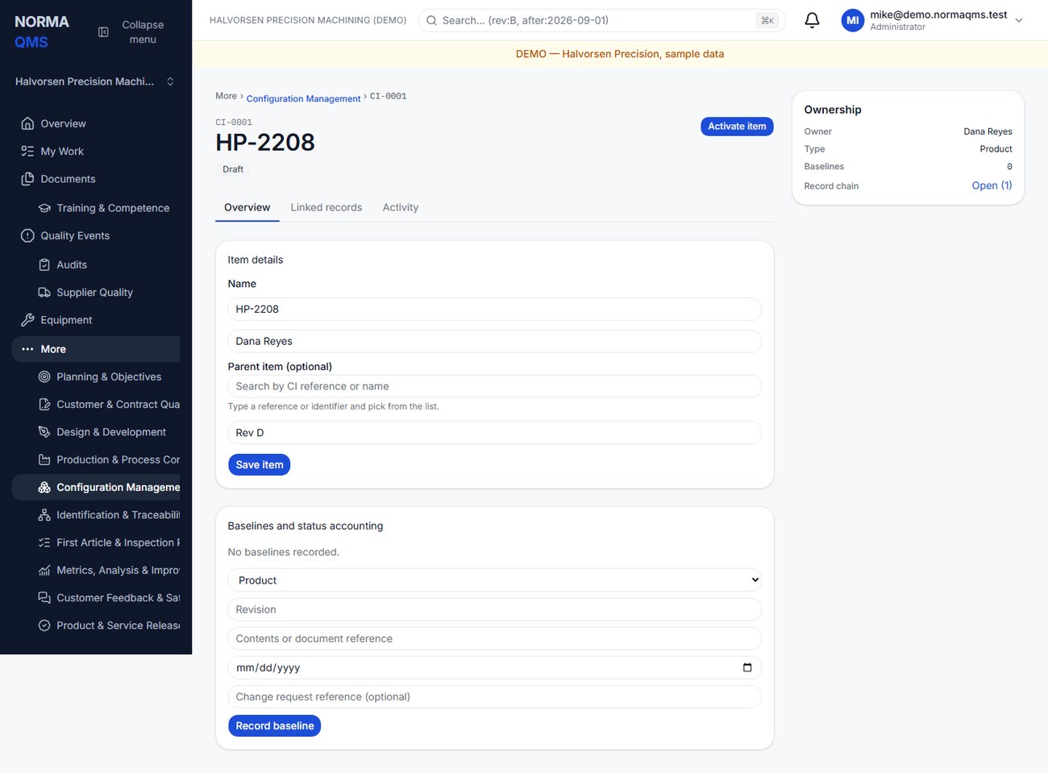
Task: Click the Identification & Traceability icon
Action: click(44, 515)
